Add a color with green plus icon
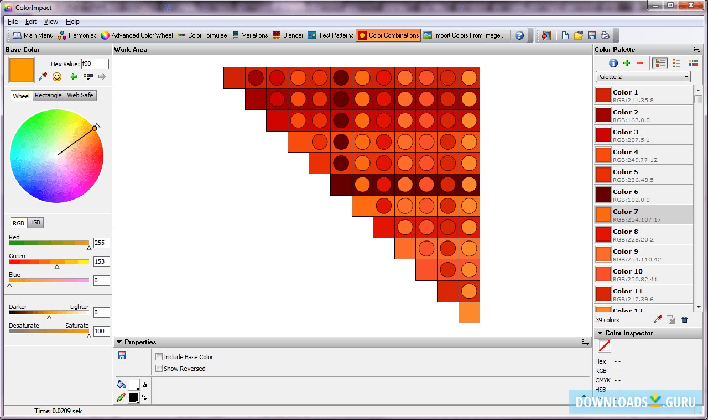 click(x=627, y=63)
